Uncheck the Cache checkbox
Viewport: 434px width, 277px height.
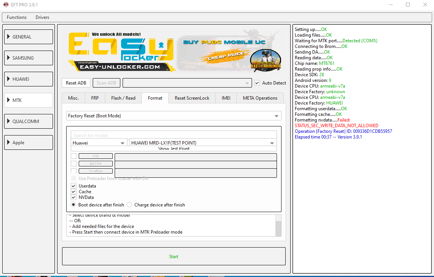(x=74, y=192)
